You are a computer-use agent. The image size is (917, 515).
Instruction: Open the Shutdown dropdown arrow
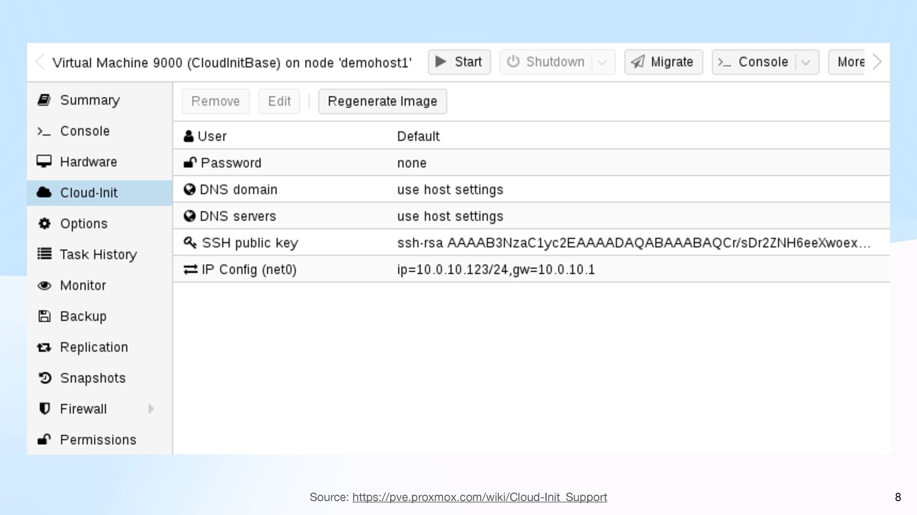click(x=602, y=62)
